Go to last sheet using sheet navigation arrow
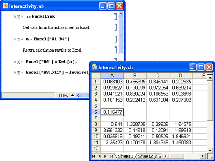This screenshot has height=161, width=215. [111, 156]
